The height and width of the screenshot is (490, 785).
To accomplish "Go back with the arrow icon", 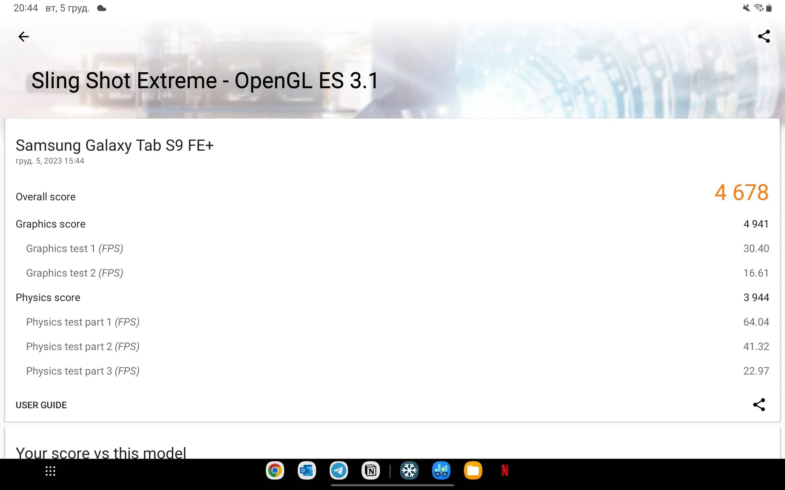I will pos(23,37).
